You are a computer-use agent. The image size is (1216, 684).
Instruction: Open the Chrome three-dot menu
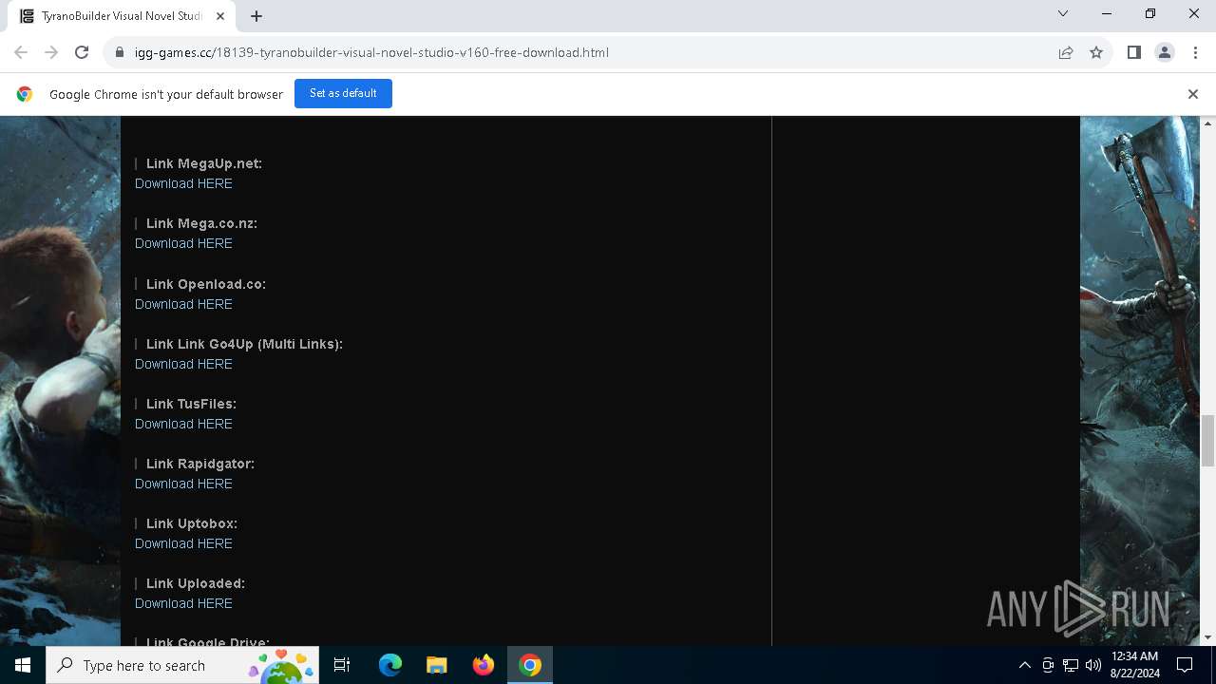(1195, 52)
